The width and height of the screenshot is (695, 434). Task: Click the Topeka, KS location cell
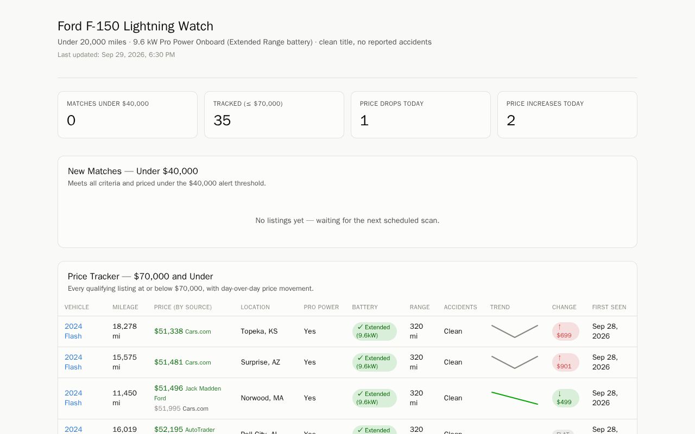(x=259, y=331)
